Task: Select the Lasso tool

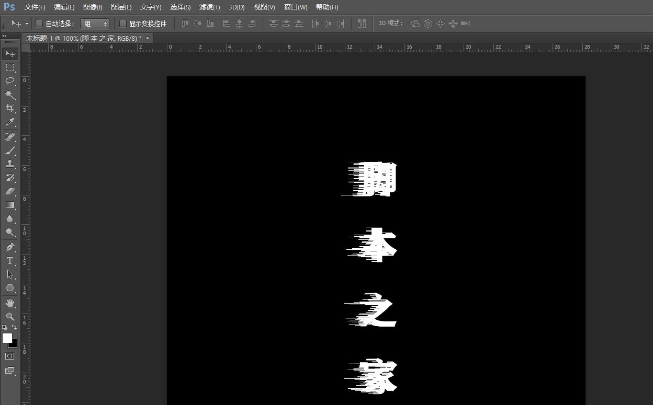Action: 10,81
